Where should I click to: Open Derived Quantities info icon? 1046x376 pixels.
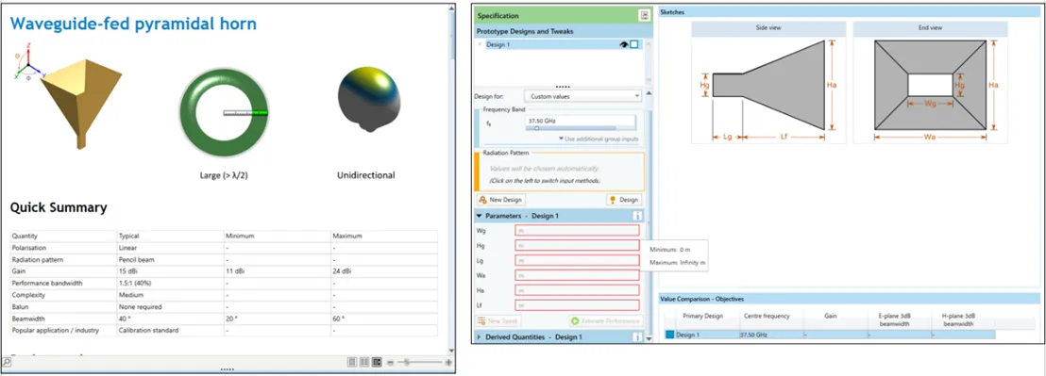pos(637,337)
